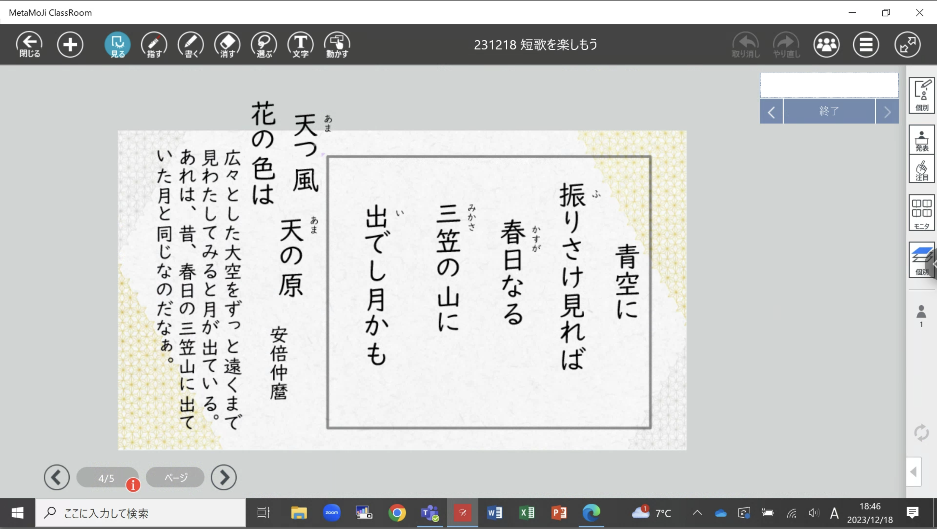This screenshot has width=937, height=529.
Task: Open the participants group icon
Action: 826,44
